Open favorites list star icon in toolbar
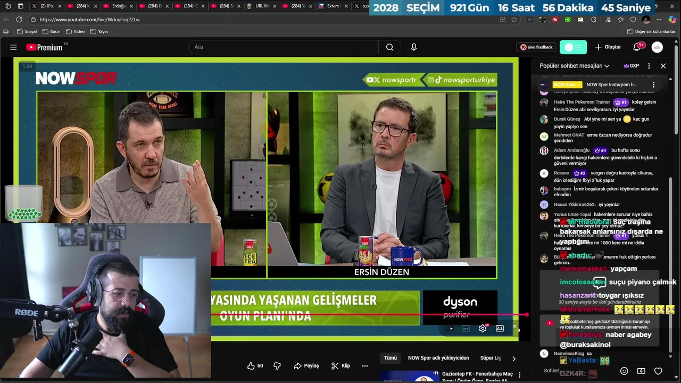 point(620,19)
